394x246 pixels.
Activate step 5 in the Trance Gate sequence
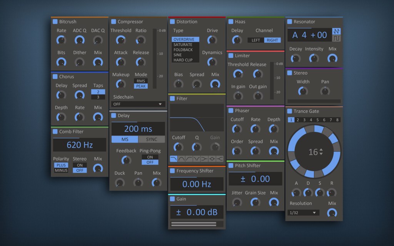(317, 120)
